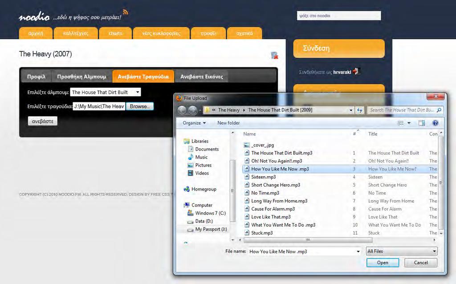The image size is (456, 284).
Task: Go back in the File Upload dialog
Action: tap(182, 110)
